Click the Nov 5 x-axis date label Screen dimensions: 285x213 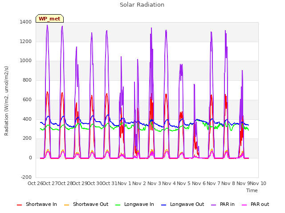(183, 183)
